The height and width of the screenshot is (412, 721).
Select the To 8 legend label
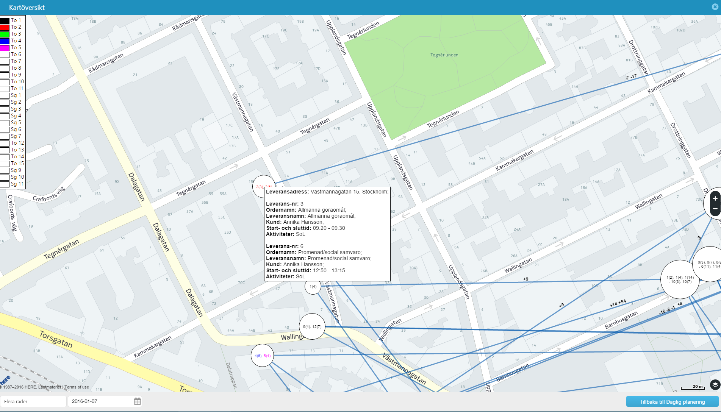16,68
